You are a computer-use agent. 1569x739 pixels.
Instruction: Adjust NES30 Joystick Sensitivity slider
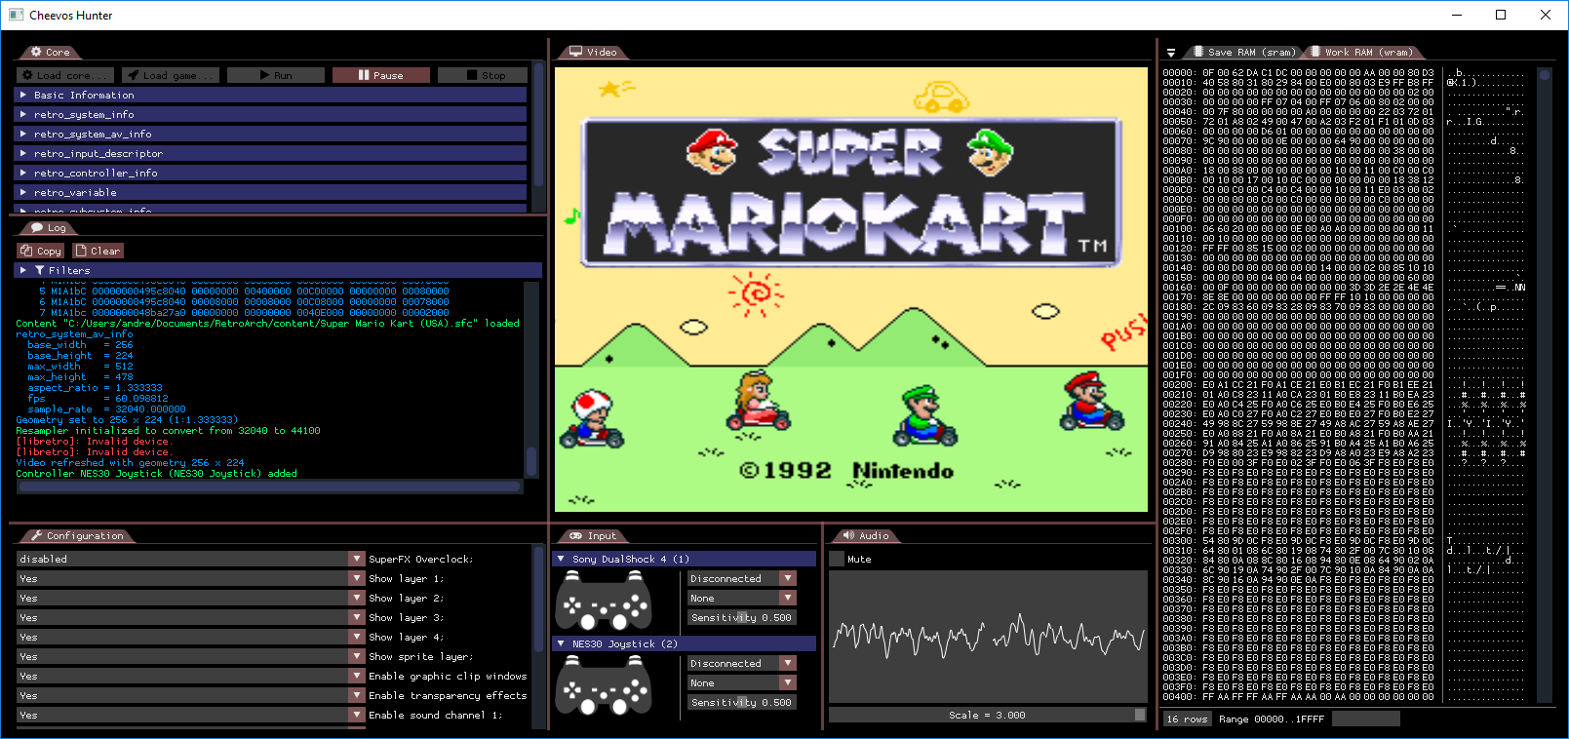pyautogui.click(x=742, y=702)
